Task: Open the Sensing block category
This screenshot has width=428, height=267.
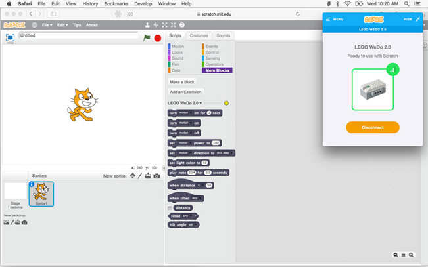Action: [211, 58]
